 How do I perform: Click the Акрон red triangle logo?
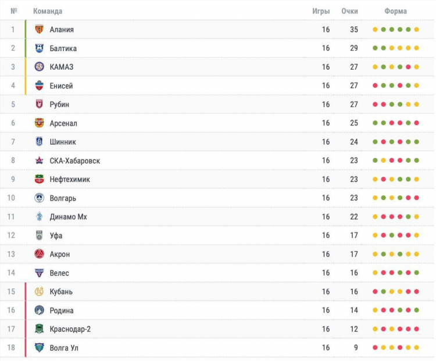tap(39, 254)
